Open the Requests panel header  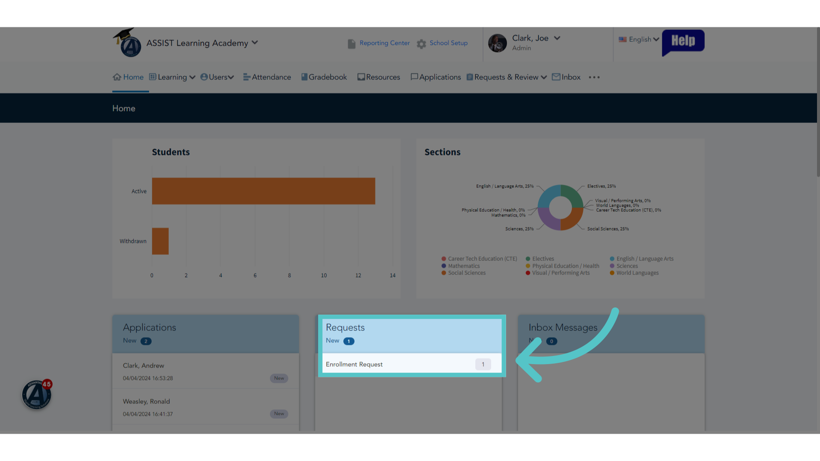[x=412, y=336]
